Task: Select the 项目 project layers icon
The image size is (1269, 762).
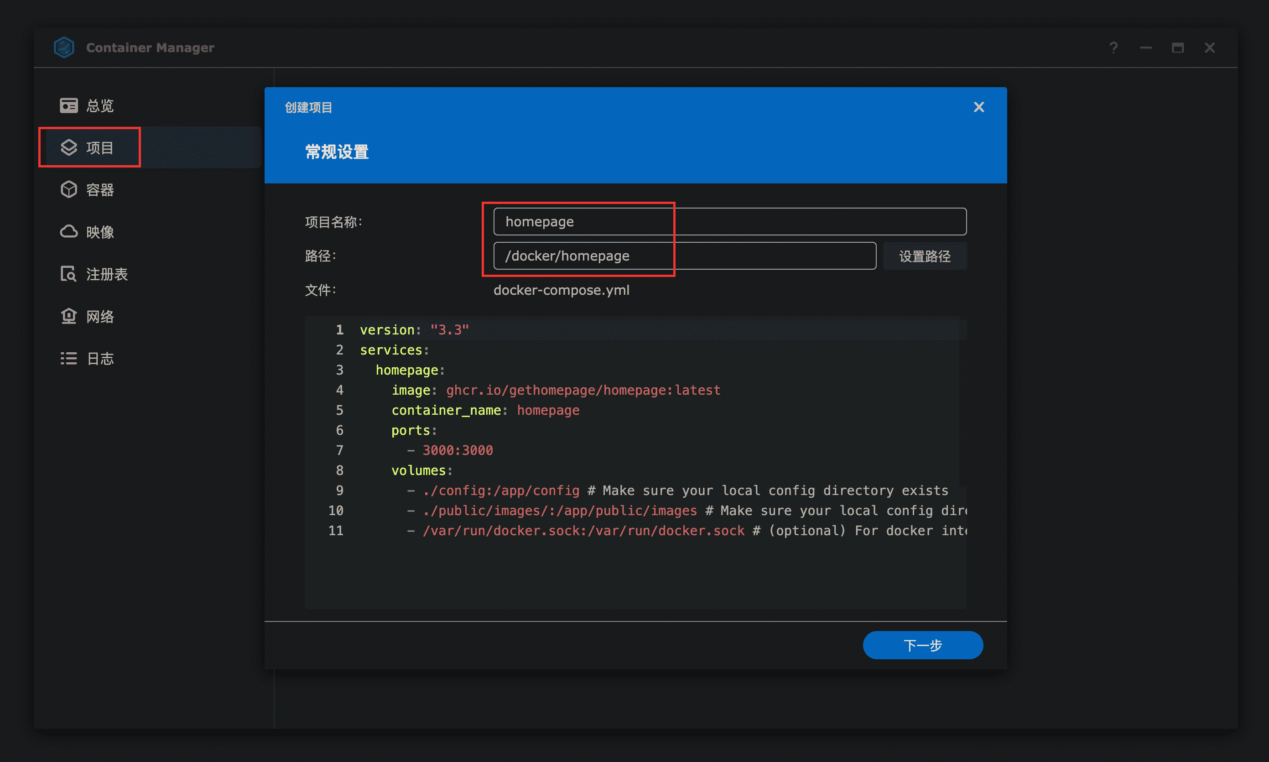Action: 69,148
